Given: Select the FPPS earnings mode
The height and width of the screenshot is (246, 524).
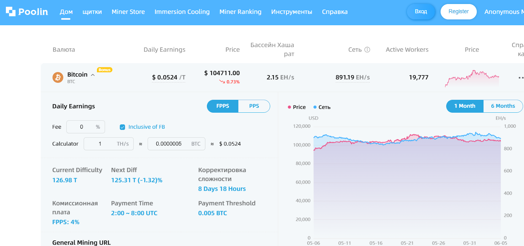Looking at the screenshot, I should [223, 106].
